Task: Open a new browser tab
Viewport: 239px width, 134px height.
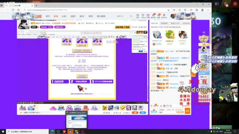Action: [x=36, y=5]
